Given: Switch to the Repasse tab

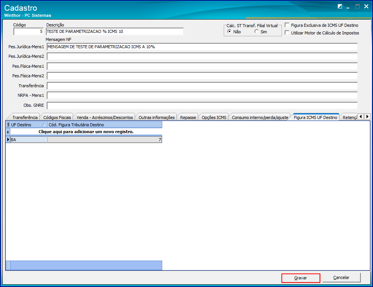Looking at the screenshot, I should tap(188, 117).
